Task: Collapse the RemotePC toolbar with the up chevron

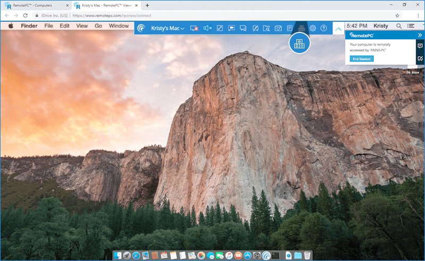Action: pos(338,29)
